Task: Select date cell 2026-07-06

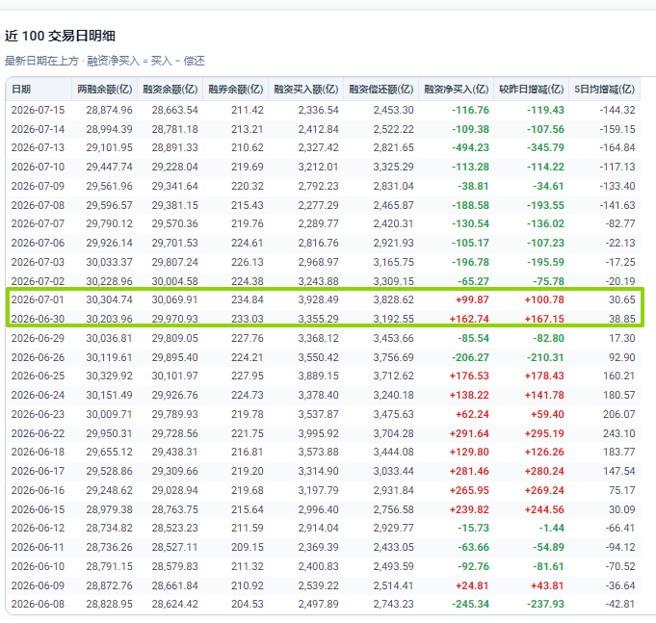Action: pyautogui.click(x=39, y=243)
